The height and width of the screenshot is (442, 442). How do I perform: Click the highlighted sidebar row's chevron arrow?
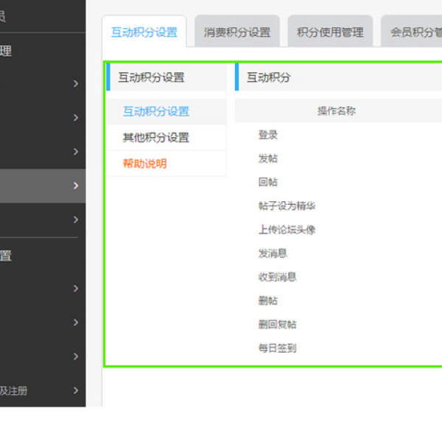click(75, 186)
